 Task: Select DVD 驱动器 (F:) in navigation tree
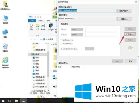tap(40, 87)
